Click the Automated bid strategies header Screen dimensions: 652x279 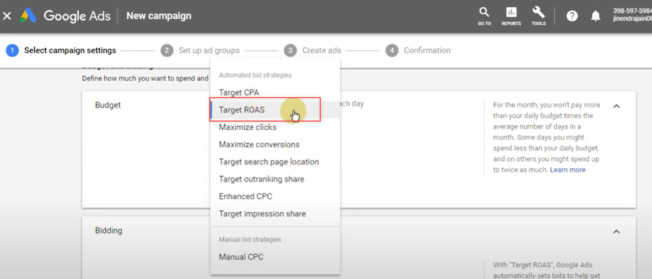coord(256,75)
